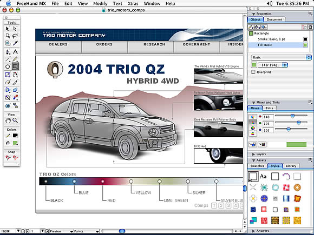Collapse the Properties panel
The width and height of the screenshot is (314, 235).
click(253, 14)
